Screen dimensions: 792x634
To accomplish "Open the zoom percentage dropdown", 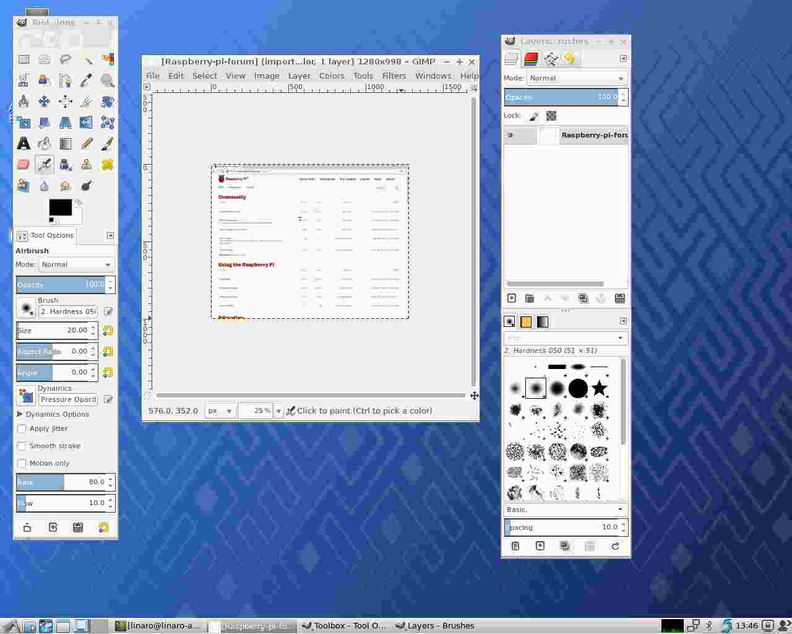I will 278,411.
